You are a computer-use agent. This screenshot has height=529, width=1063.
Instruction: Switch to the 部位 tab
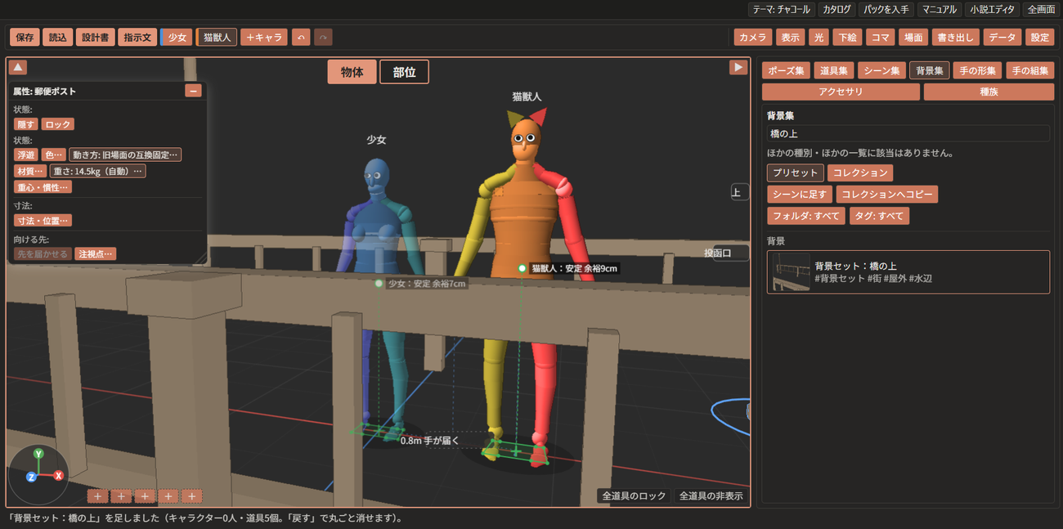pyautogui.click(x=404, y=72)
